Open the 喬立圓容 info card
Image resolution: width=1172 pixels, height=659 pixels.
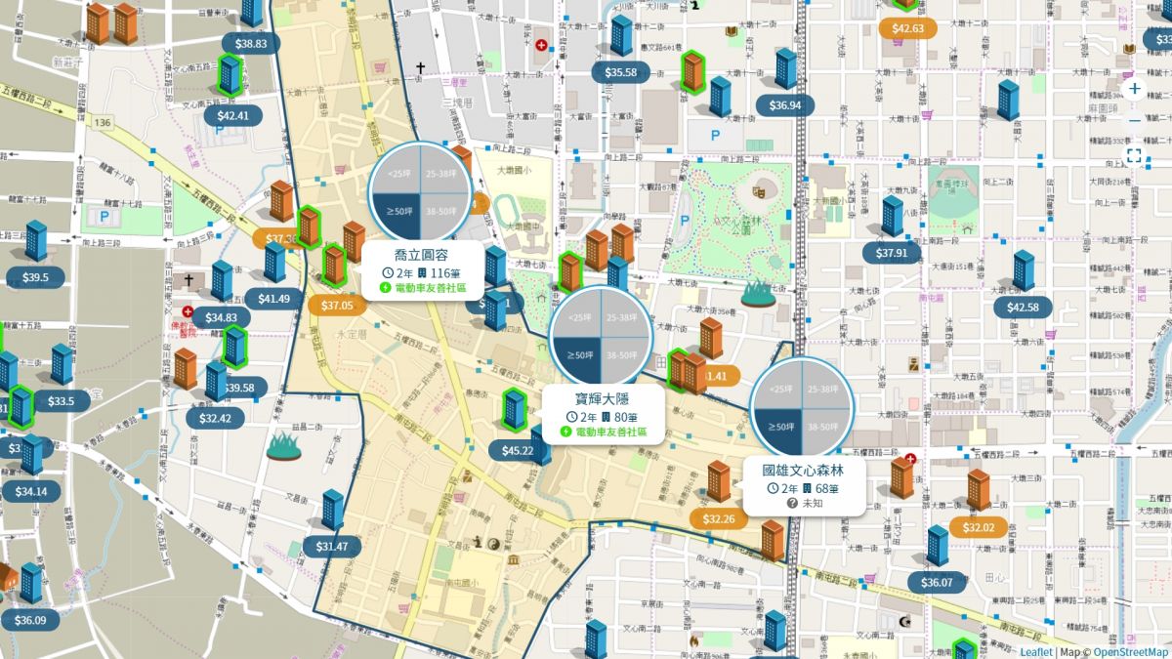(x=422, y=270)
